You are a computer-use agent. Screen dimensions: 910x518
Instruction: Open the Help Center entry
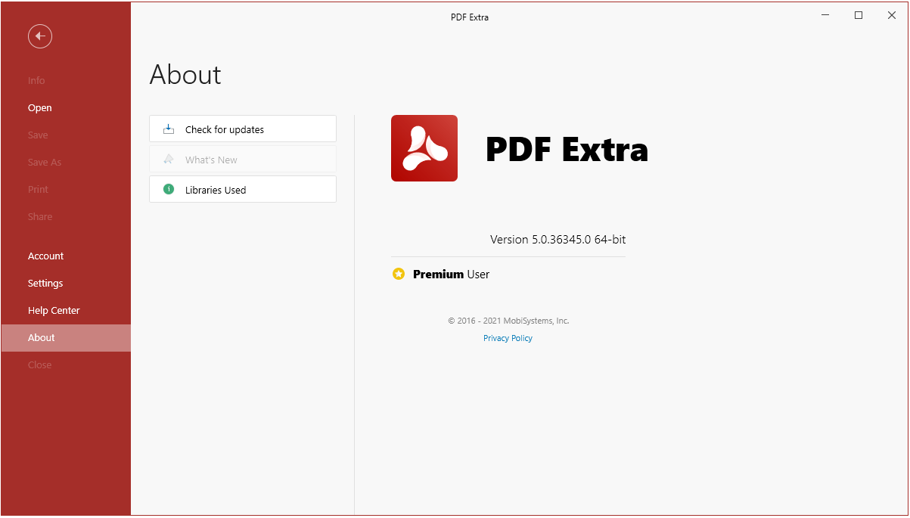pos(66,310)
